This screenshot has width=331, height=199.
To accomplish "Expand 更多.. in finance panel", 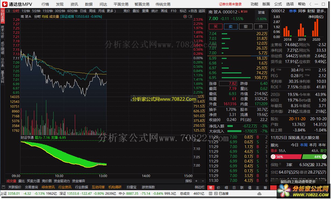I will click(x=321, y=11).
